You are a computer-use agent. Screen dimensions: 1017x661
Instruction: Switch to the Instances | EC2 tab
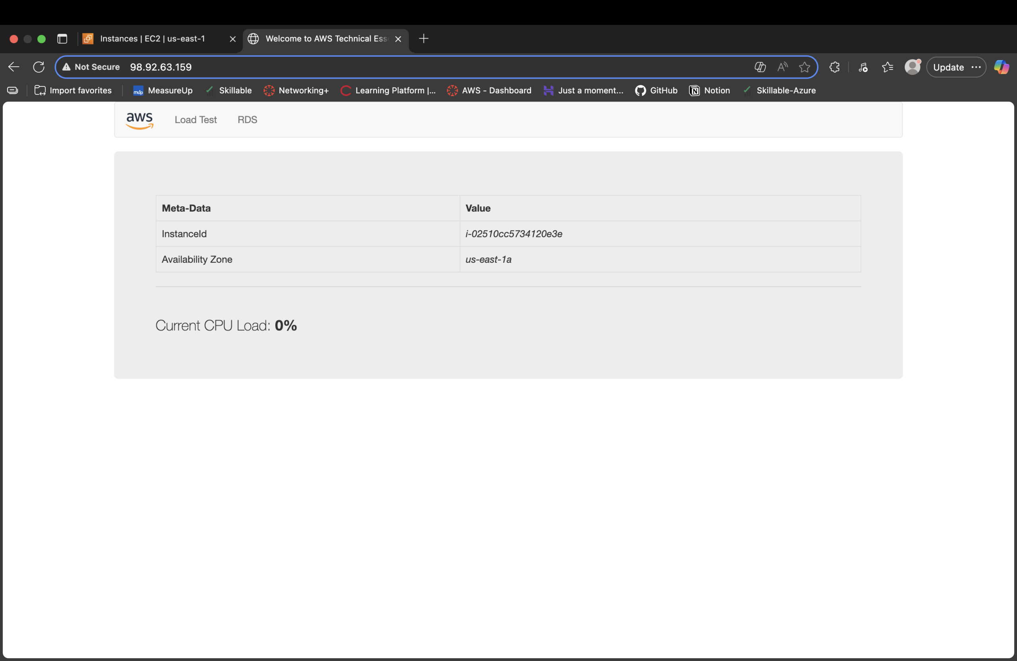152,39
